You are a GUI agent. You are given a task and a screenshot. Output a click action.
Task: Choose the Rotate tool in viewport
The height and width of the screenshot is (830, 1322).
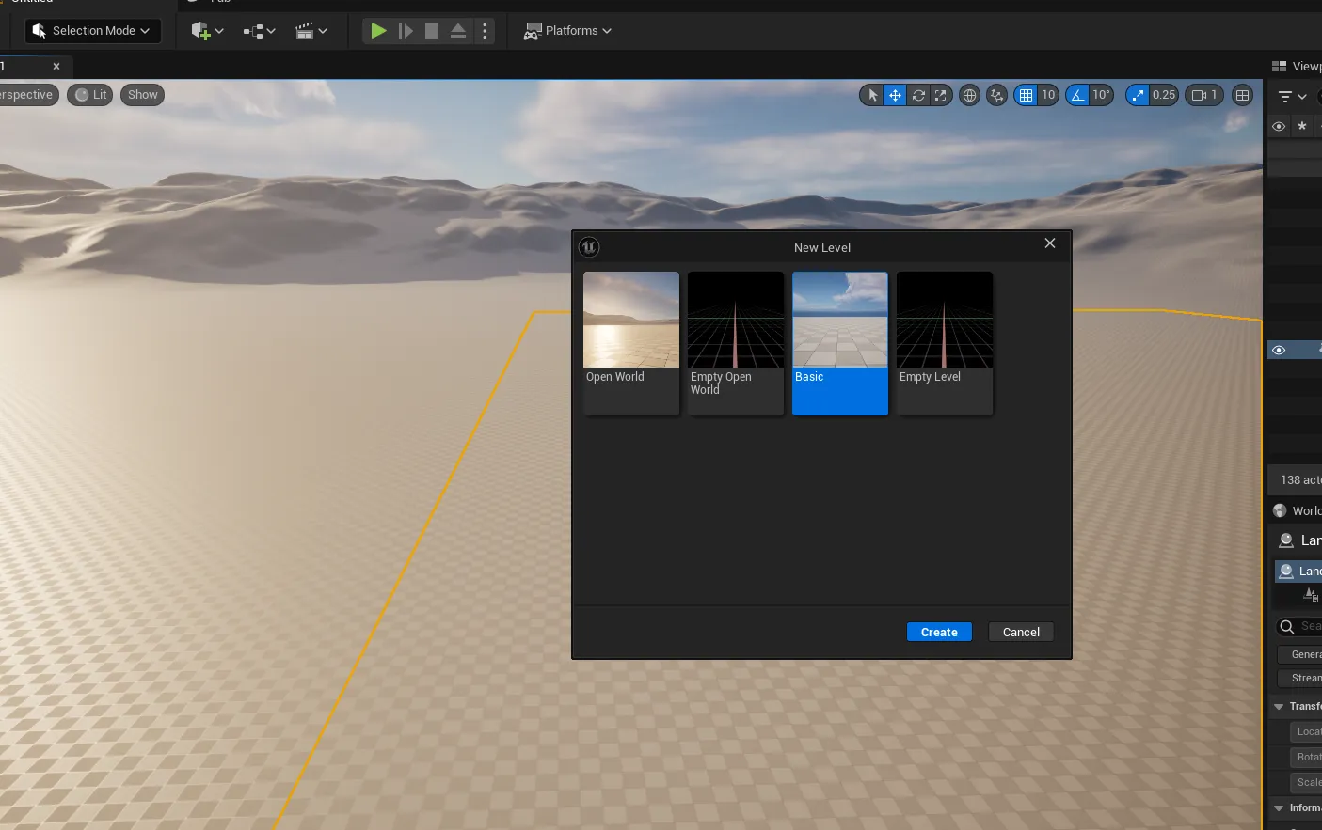918,95
